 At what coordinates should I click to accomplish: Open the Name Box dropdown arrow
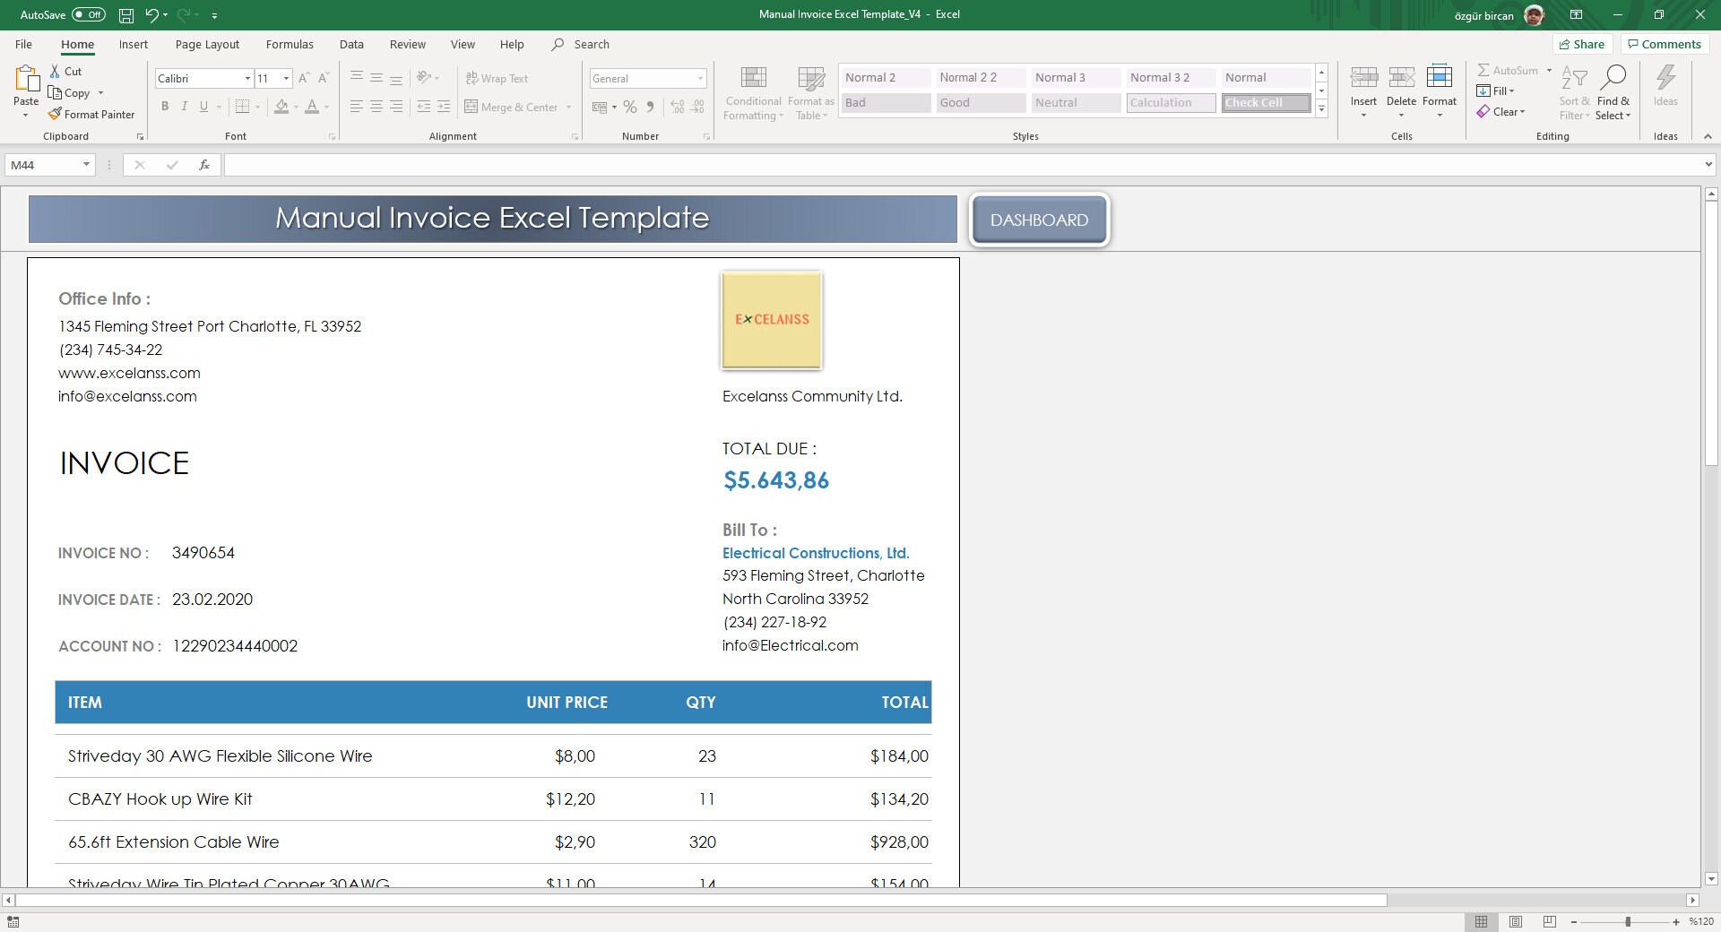86,165
